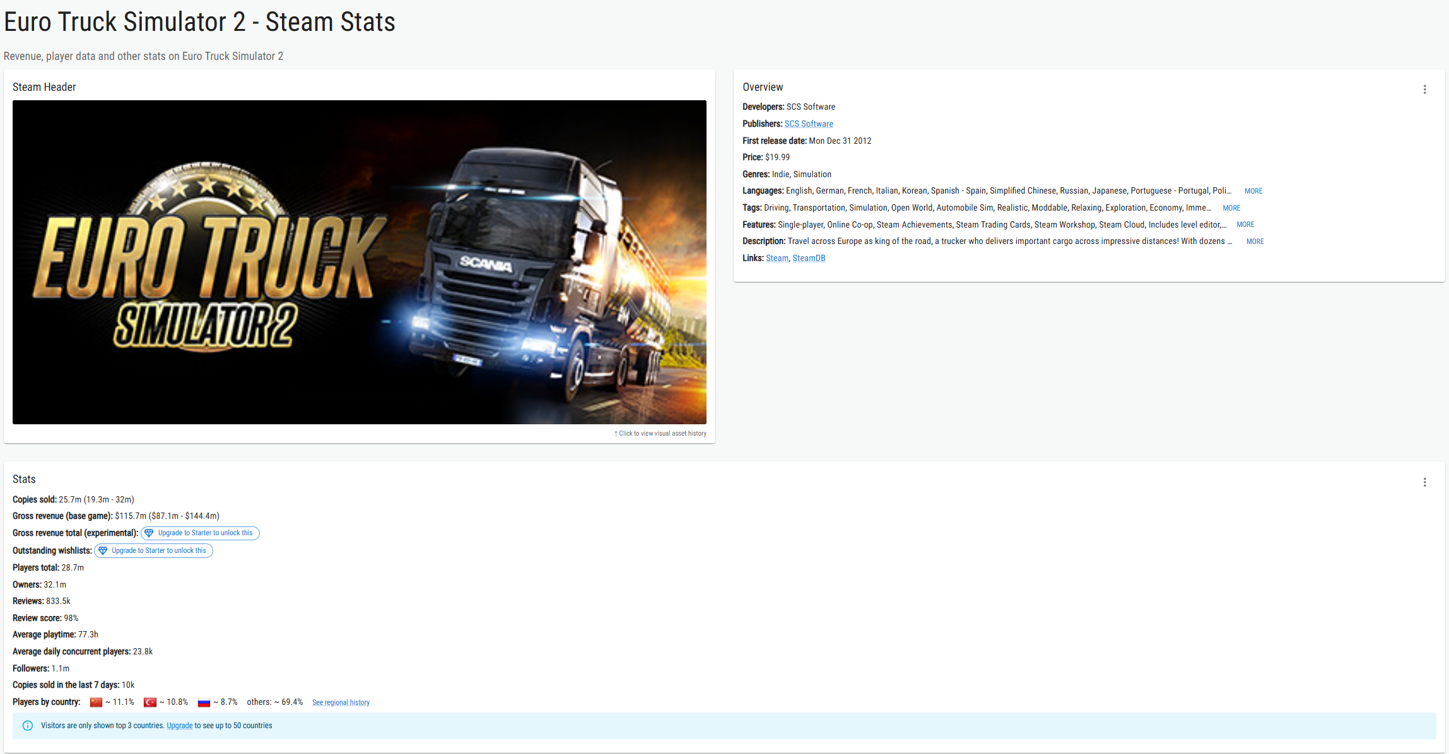
Task: Click the Developers text SCS Software
Action: (x=811, y=107)
